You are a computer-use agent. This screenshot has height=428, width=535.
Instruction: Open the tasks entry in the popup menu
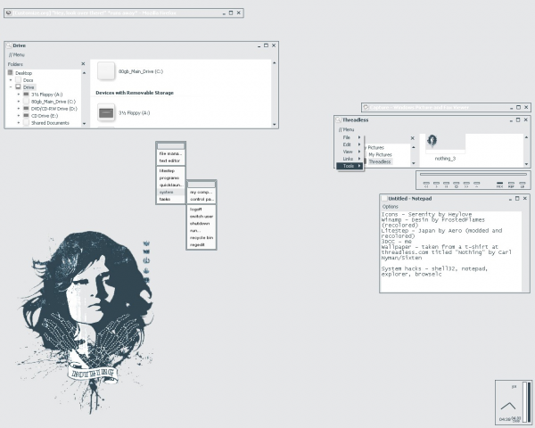click(170, 199)
